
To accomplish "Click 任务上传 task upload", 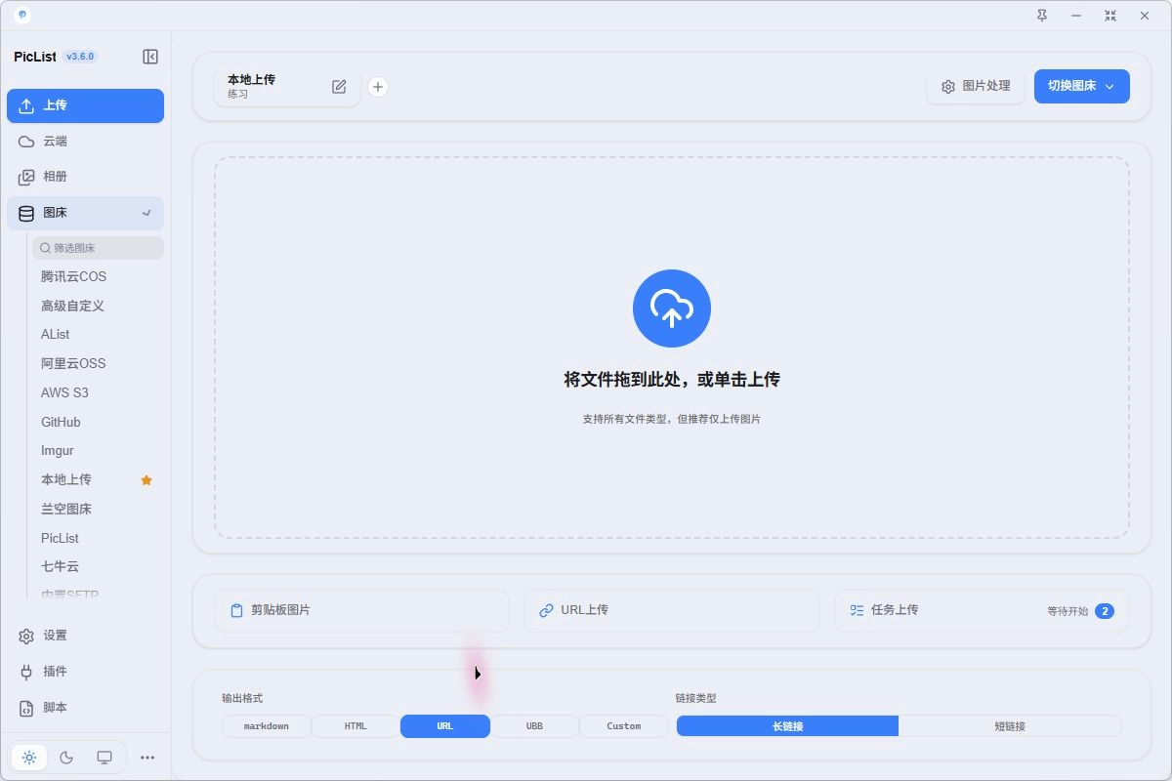I will 982,610.
